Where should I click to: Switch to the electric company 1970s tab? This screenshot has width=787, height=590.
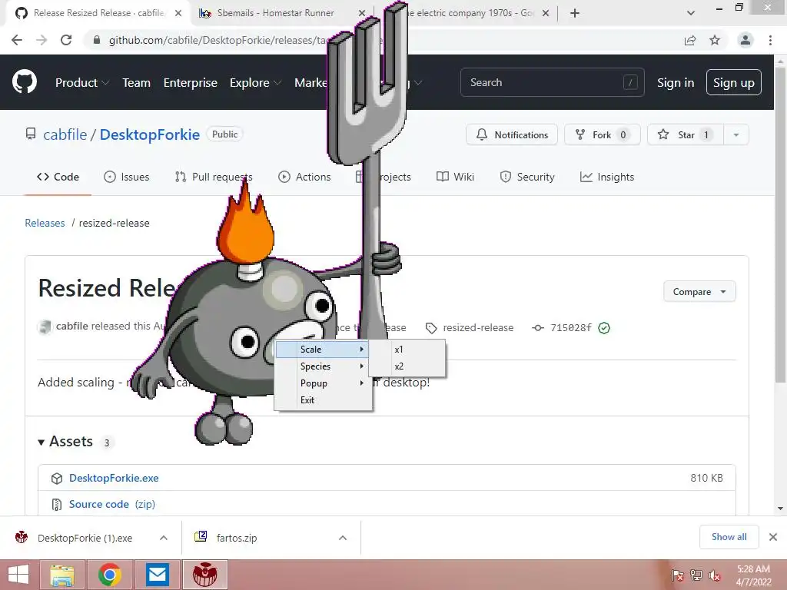click(471, 13)
